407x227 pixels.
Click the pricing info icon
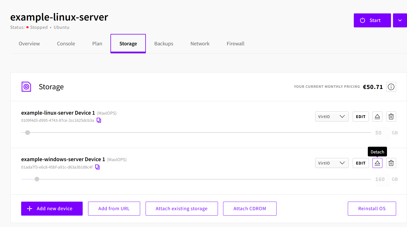[x=391, y=87]
